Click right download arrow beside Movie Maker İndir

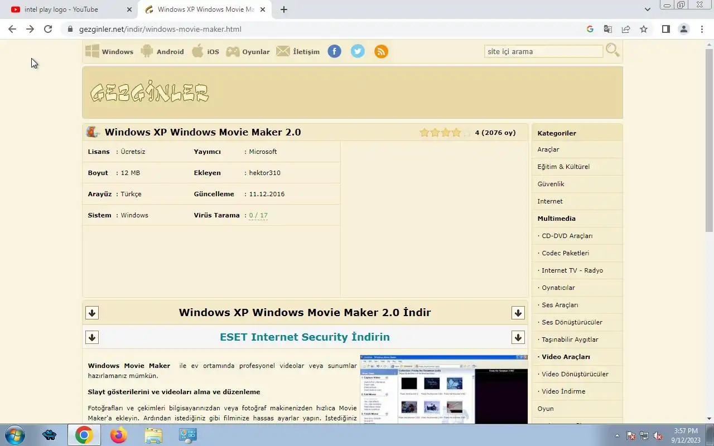[518, 313]
